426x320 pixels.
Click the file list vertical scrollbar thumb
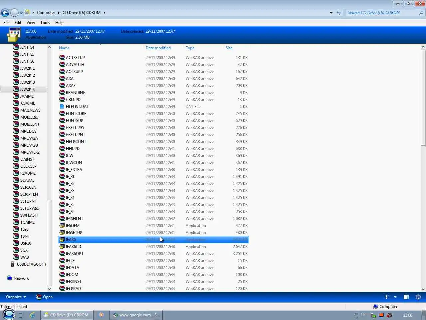click(x=423, y=97)
